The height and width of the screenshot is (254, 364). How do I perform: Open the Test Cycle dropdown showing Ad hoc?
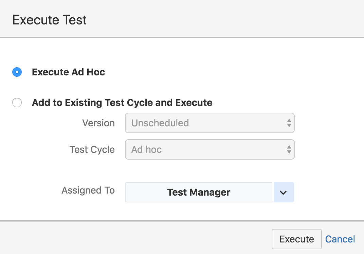210,149
